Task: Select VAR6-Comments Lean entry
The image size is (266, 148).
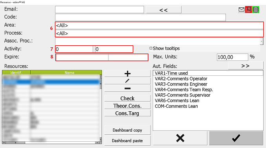Action: click(x=208, y=101)
